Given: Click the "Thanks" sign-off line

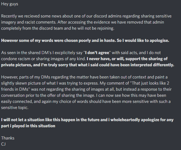Looking at the screenshot, I should pyautogui.click(x=8, y=138).
